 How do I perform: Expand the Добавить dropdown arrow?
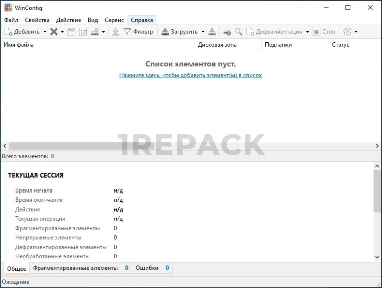point(45,32)
